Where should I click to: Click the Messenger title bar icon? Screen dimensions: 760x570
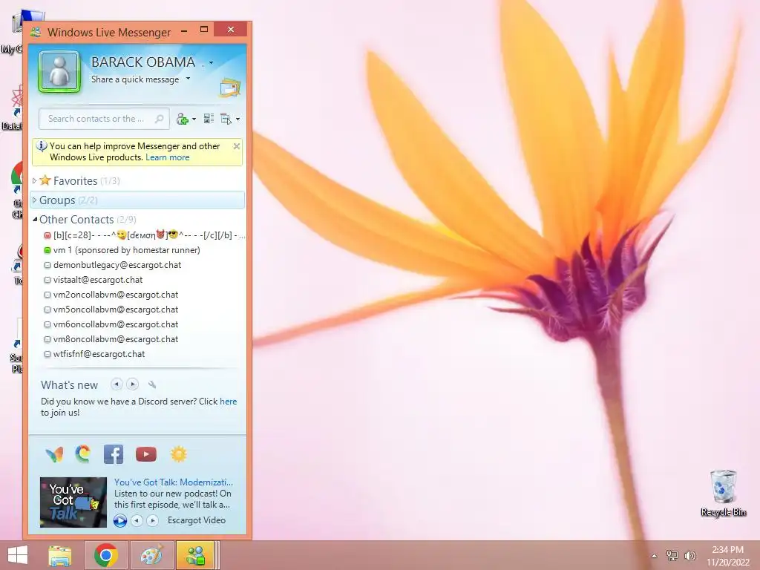point(36,32)
